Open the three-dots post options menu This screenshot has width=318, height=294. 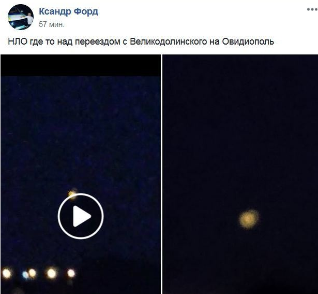[x=312, y=9]
